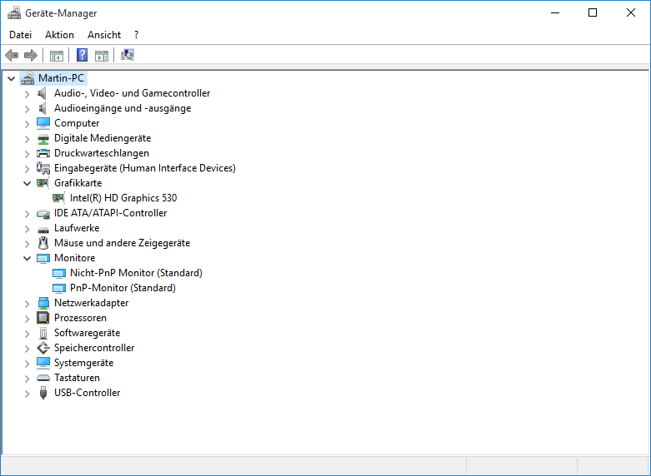This screenshot has height=476, width=651.
Task: Click the Netzwerkadapter icon
Action: [x=43, y=303]
